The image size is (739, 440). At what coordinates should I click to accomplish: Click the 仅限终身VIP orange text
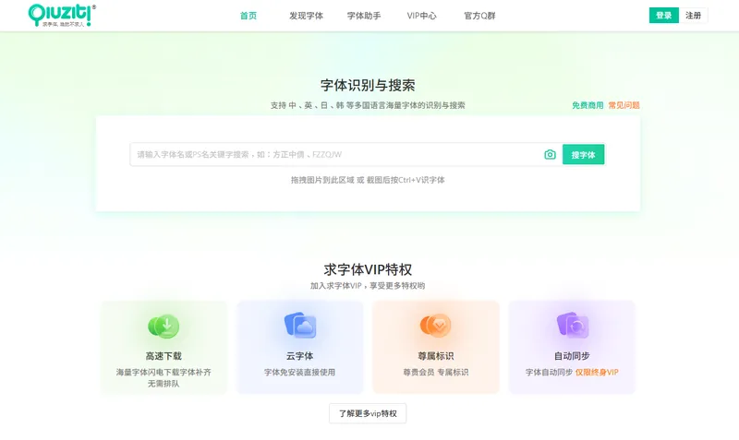point(597,373)
